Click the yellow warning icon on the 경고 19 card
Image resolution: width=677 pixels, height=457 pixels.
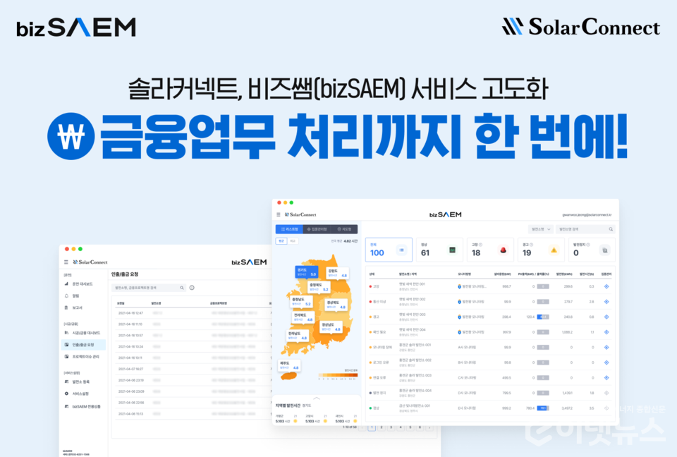click(553, 250)
